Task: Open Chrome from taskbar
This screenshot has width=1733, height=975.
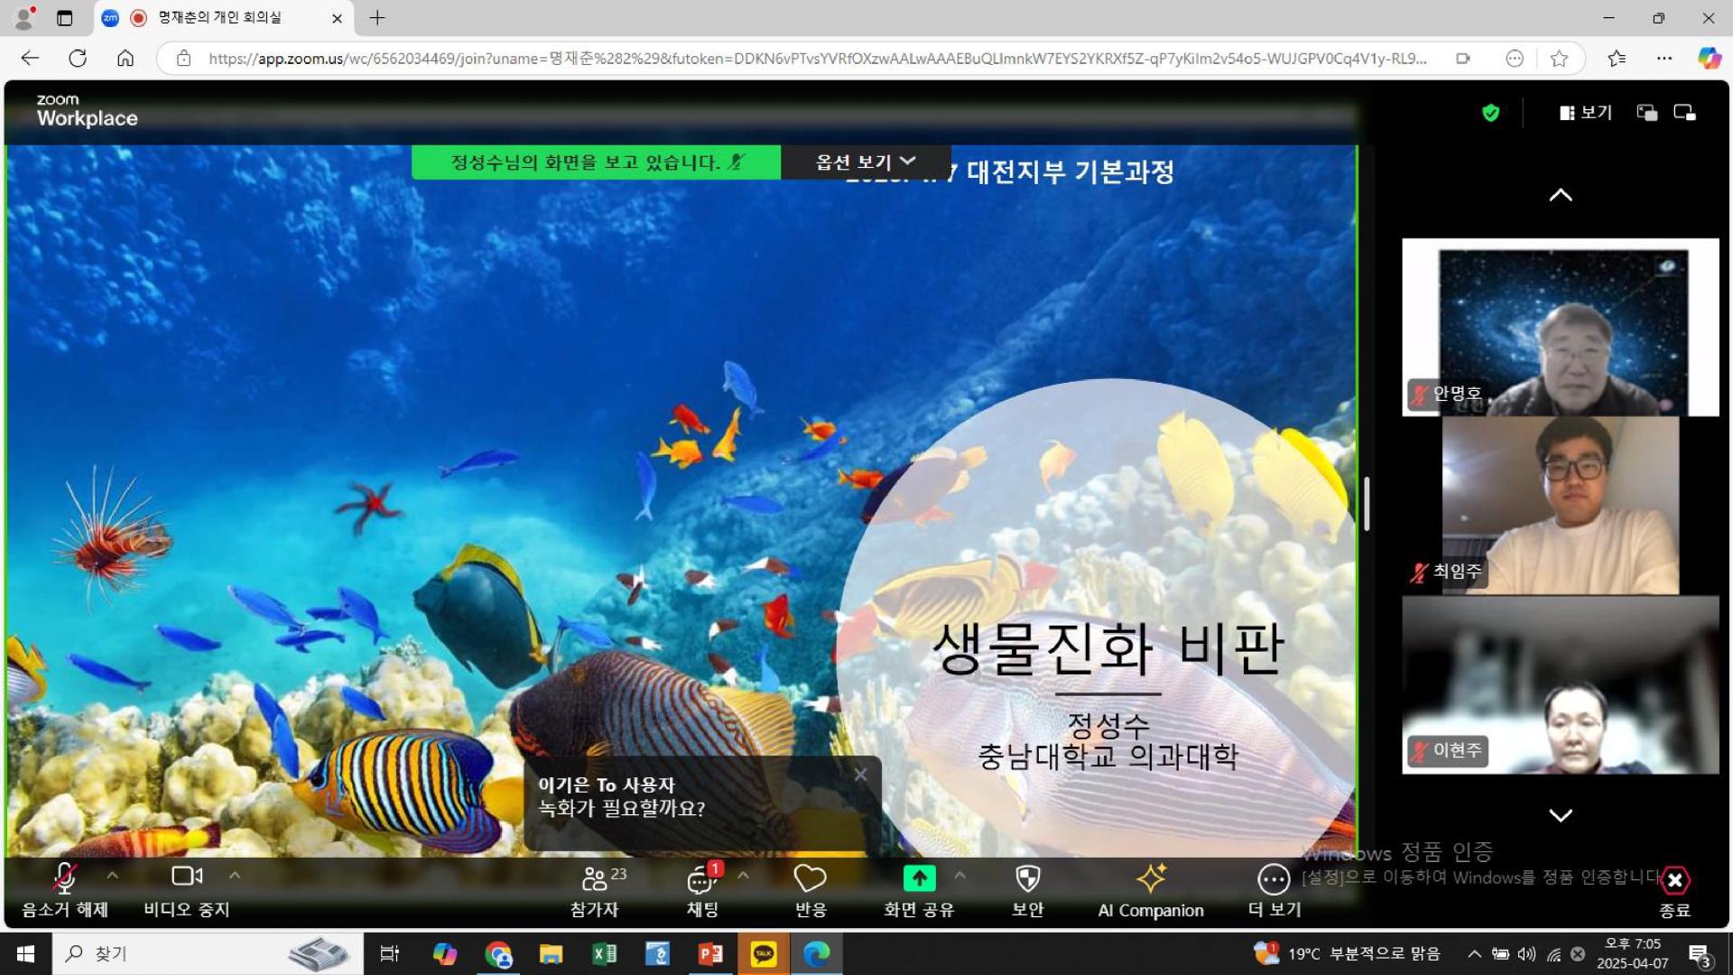Action: pyautogui.click(x=497, y=953)
